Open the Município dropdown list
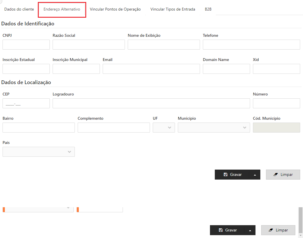This screenshot has height=238, width=303. [x=214, y=128]
